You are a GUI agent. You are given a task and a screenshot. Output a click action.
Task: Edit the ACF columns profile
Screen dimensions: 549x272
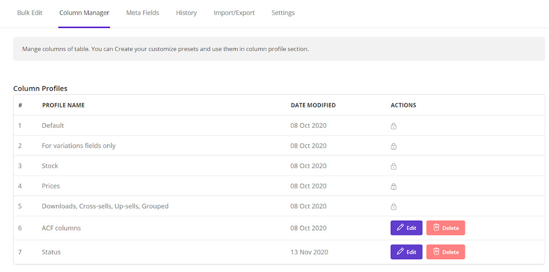point(406,228)
